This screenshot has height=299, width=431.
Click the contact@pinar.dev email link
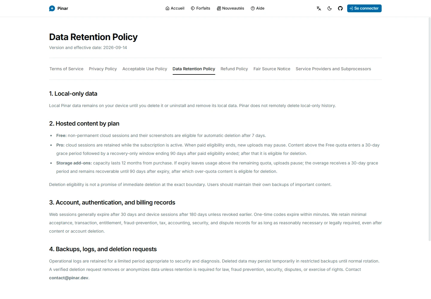(69, 278)
